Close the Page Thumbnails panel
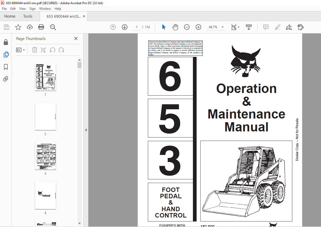 [x=76, y=38]
